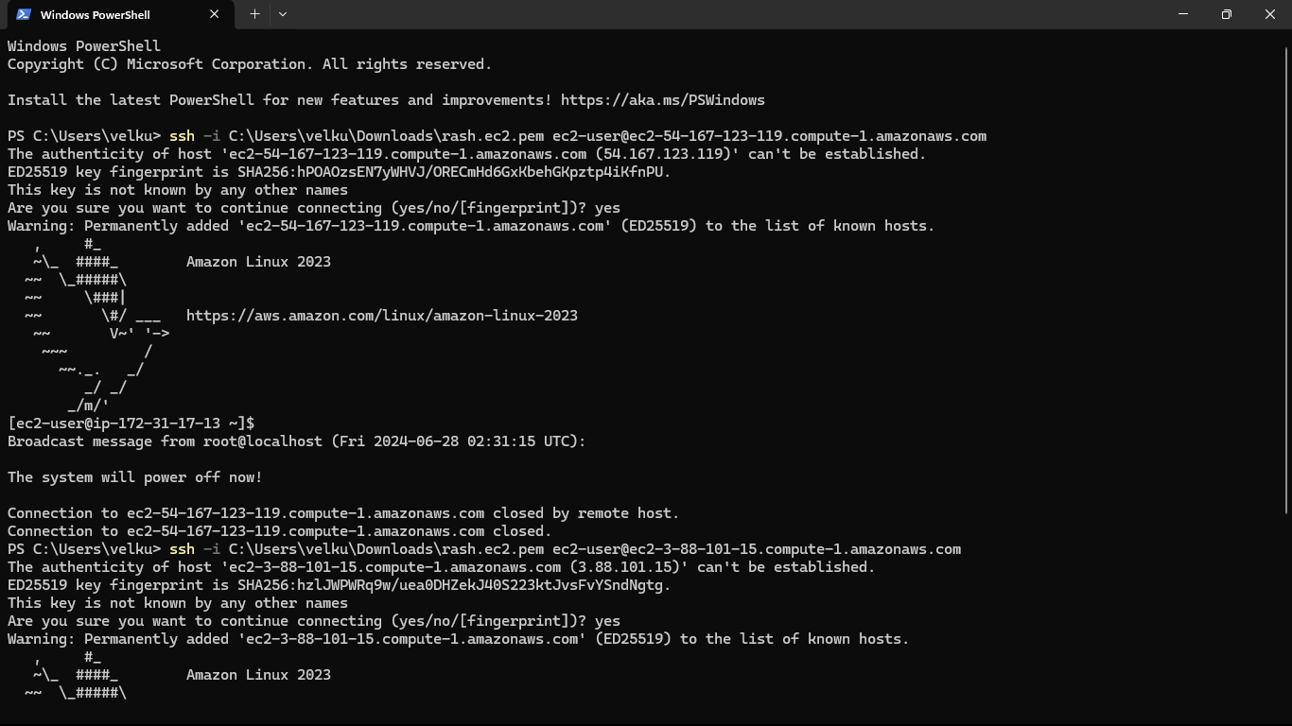Open the aws.amazon.com amazon-linux-2023 URL

(381, 316)
